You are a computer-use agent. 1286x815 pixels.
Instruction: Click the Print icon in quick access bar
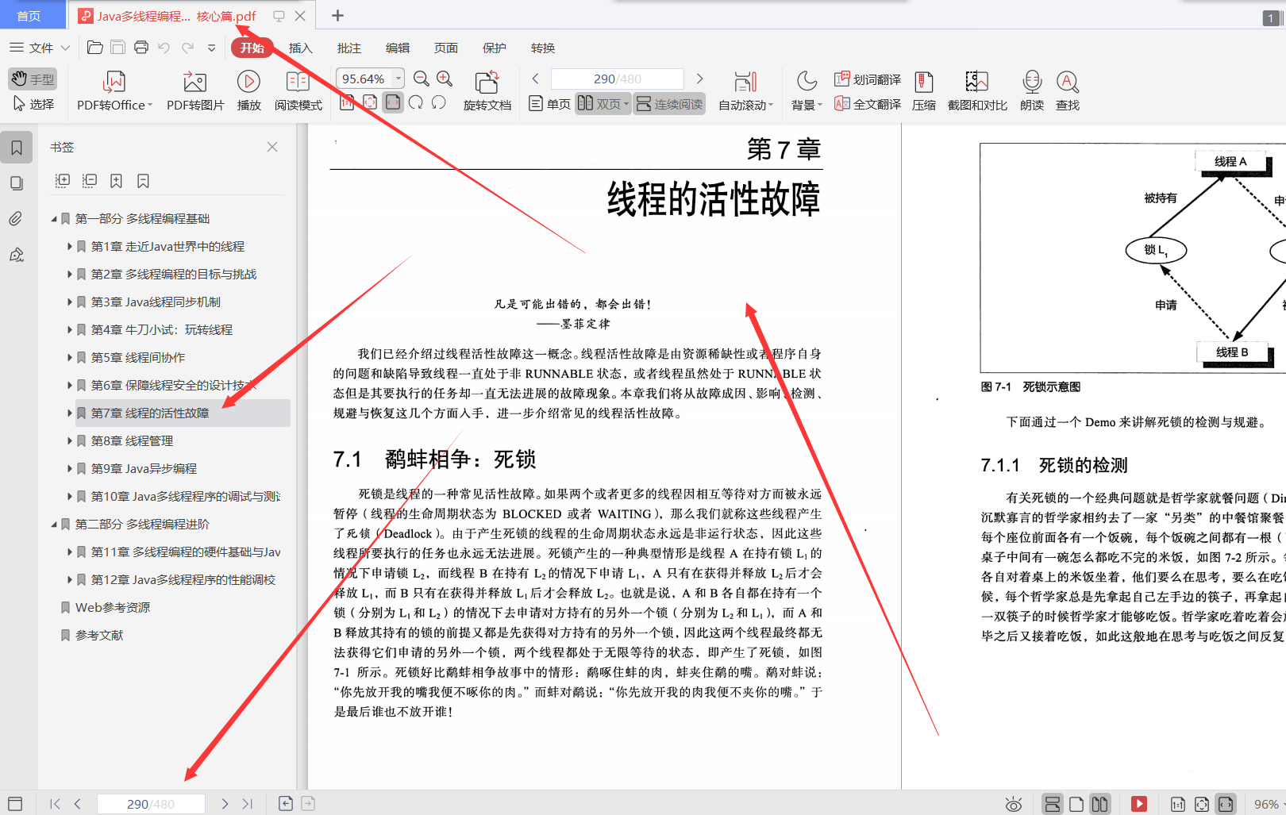[x=141, y=48]
